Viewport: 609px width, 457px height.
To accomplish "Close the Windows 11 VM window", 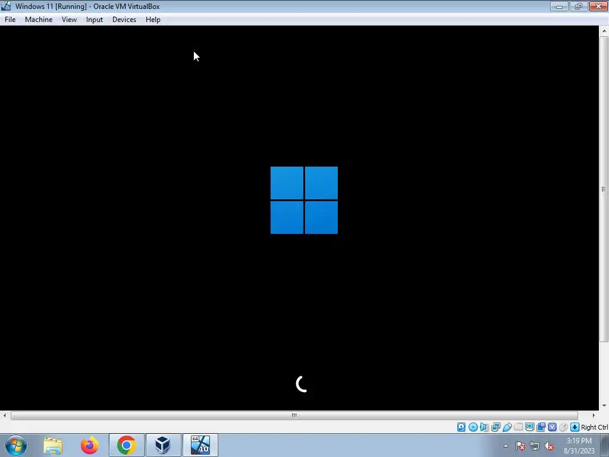I will [x=598, y=6].
